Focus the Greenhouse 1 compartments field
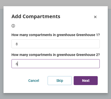111x99 pixels. (x=56, y=44)
